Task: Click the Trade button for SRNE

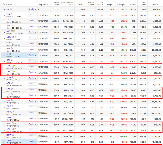Action: 31,118
